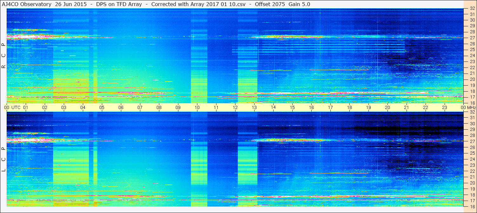This screenshot has width=477, height=213.
Task: Click the 29 MHz label on the LCP scale
Action: click(x=472, y=130)
